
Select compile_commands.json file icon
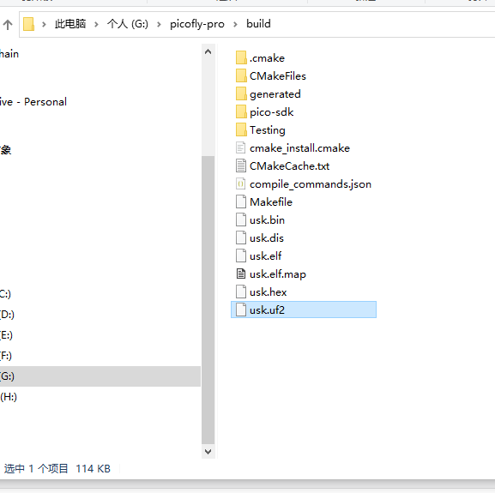tap(241, 183)
